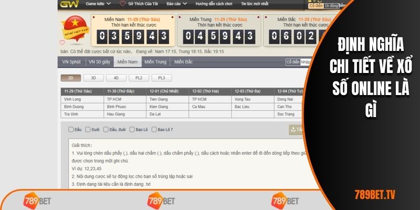The height and width of the screenshot is (210, 420).
Task: Select TP HCM under 12-02 column
Action: [210, 99]
